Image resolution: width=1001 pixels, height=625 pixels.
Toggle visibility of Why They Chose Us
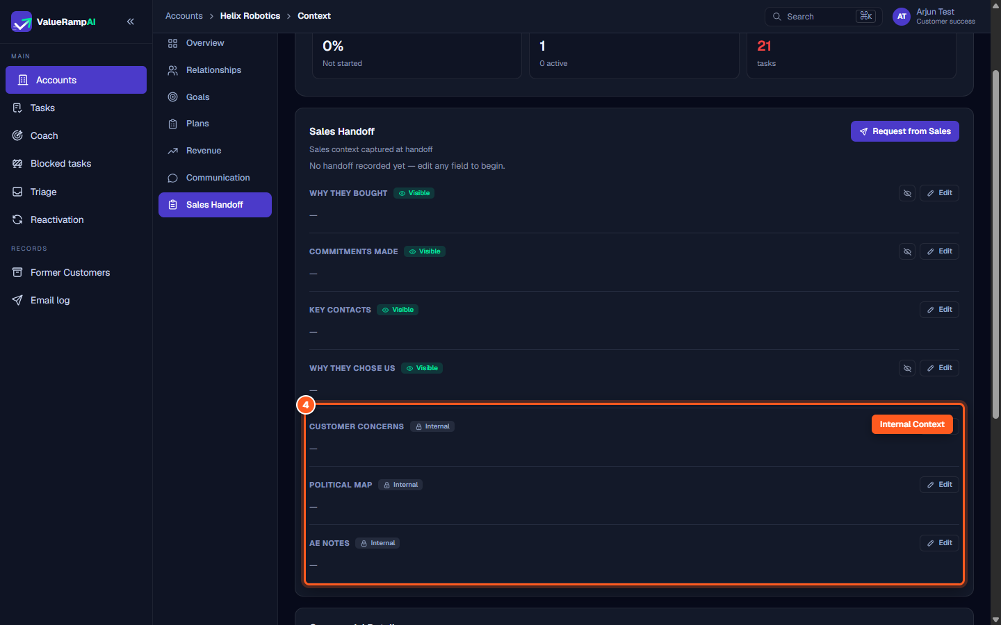pos(907,368)
